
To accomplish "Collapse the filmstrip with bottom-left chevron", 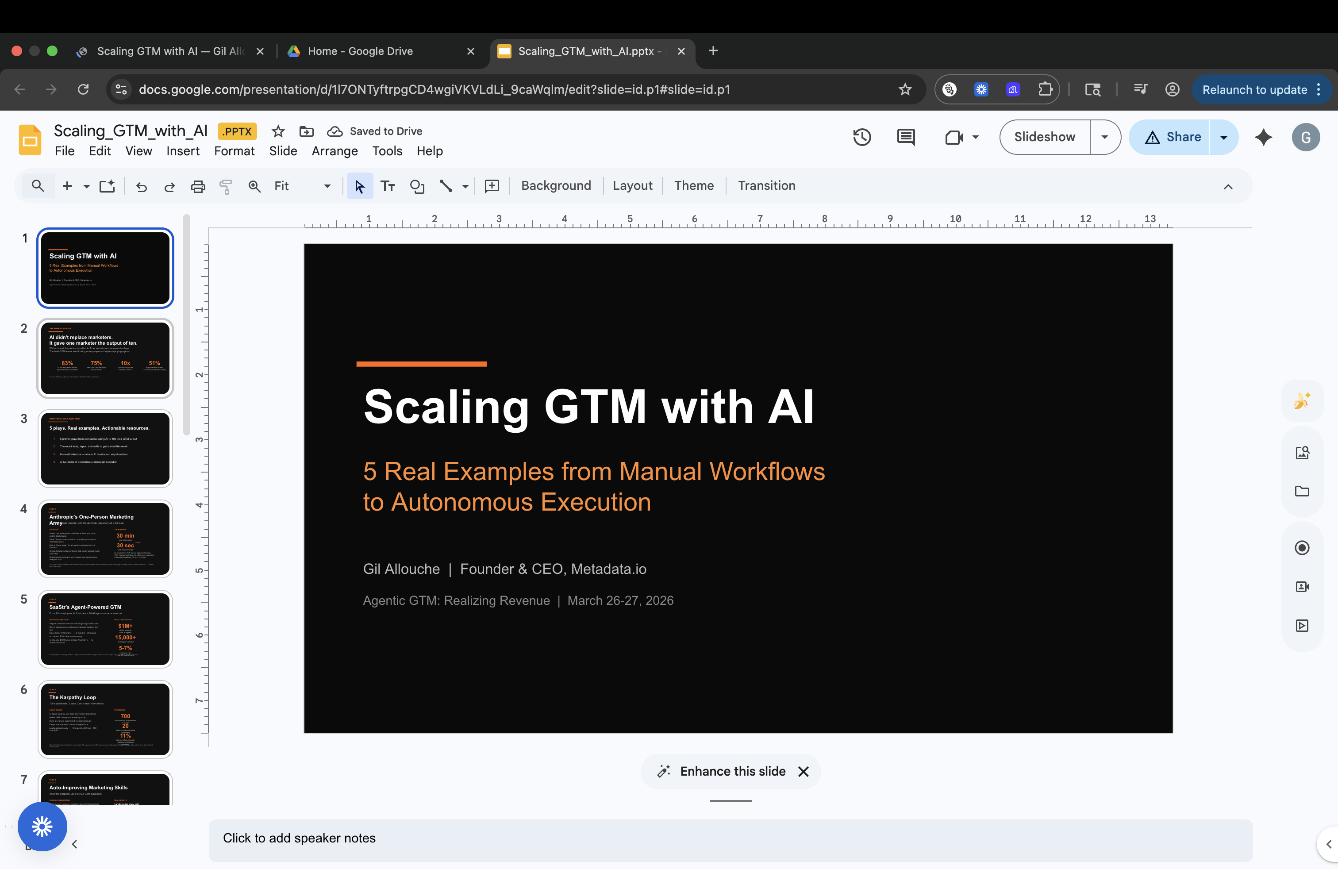I will point(75,844).
